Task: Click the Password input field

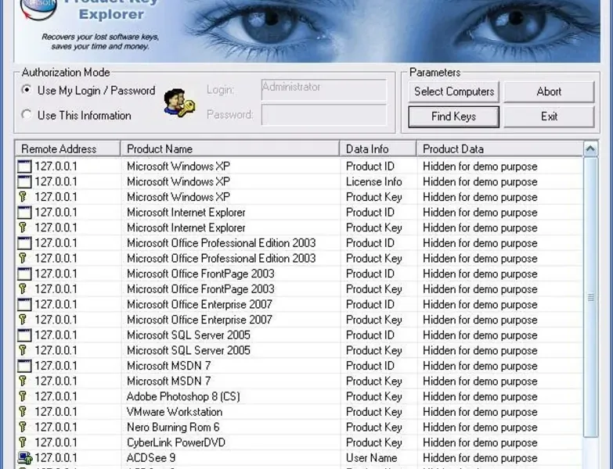Action: [323, 115]
